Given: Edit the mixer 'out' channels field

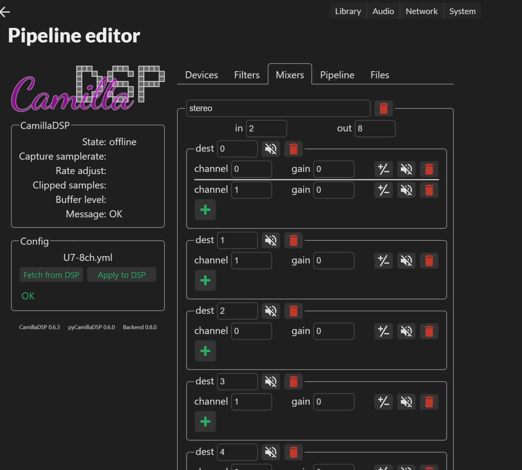Looking at the screenshot, I should point(375,129).
